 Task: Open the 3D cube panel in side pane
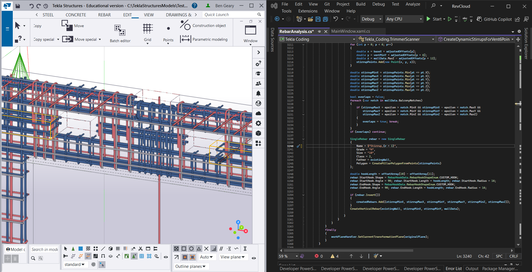coord(258,133)
